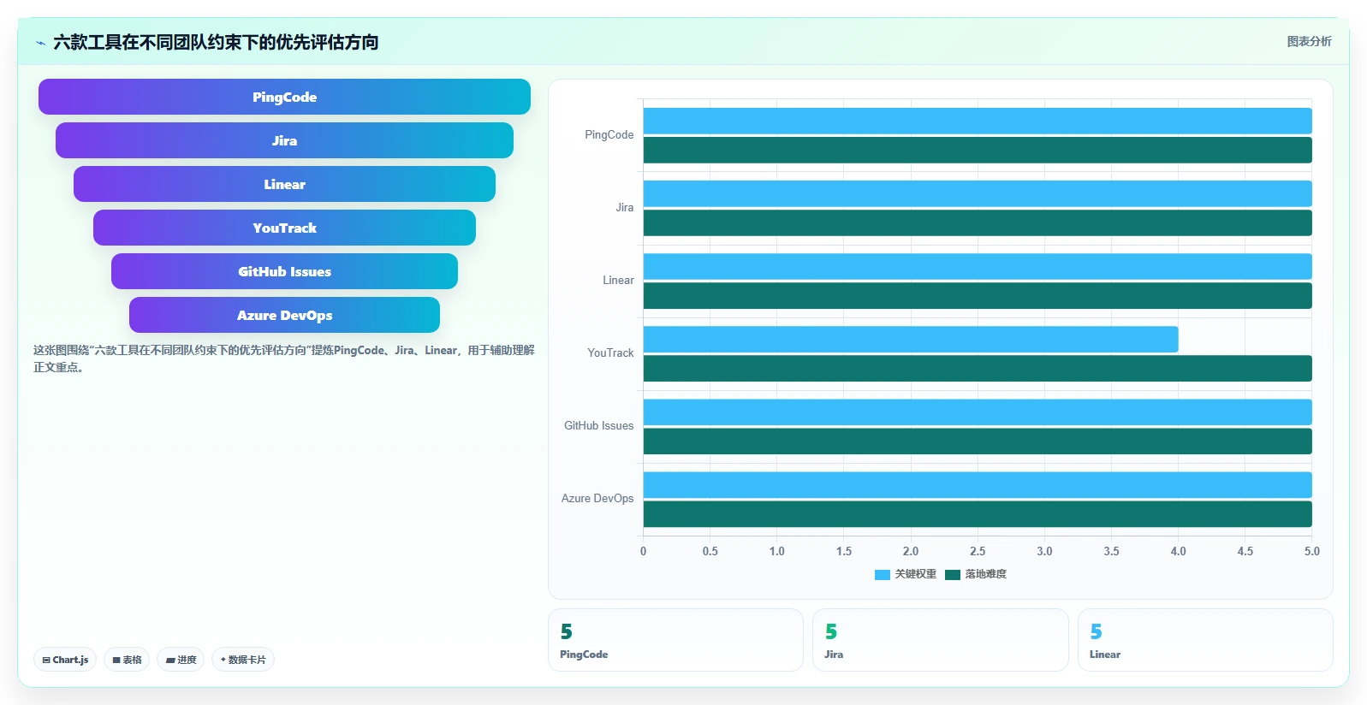Image resolution: width=1367 pixels, height=705 pixels.
Task: Click the 进度 tag chip
Action: coord(181,660)
